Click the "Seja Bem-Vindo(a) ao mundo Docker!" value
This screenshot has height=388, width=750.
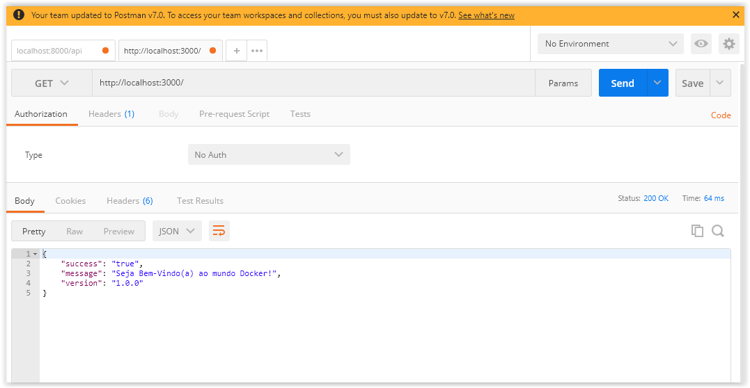195,273
